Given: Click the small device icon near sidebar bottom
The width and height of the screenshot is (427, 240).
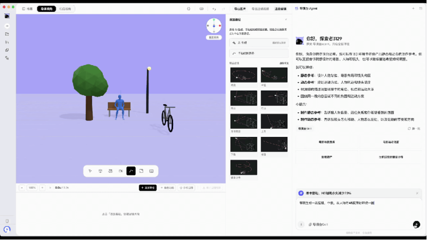Looking at the screenshot, I should (x=7, y=221).
